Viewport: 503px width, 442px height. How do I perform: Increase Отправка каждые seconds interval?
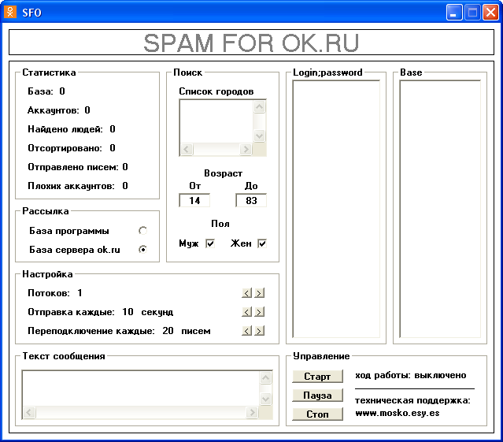pyautogui.click(x=260, y=312)
